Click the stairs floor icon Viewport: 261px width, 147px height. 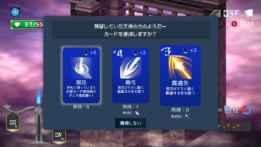click(215, 14)
